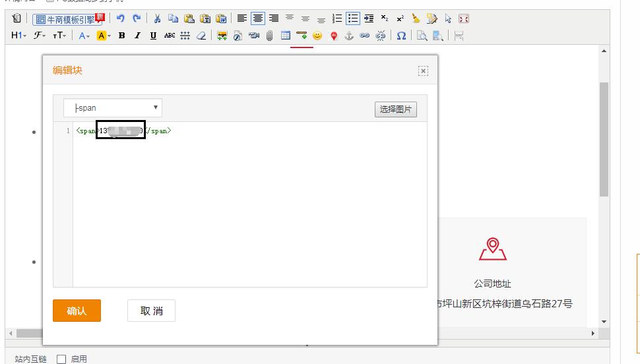This screenshot has width=640, height=364.
Task: Insert an anchor
Action: pyautogui.click(x=349, y=36)
